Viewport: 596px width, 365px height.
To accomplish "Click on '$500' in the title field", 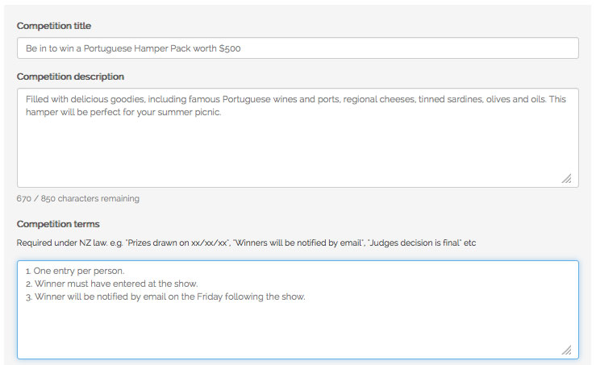I will [230, 48].
